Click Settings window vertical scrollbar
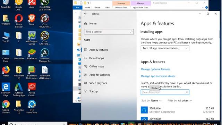 [x=219, y=34]
